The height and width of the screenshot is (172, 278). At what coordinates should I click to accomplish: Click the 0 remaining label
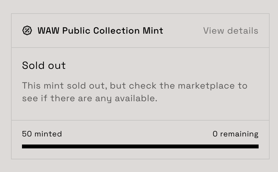[235, 134]
